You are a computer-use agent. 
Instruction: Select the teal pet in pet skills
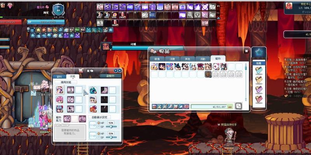coord(93,90)
